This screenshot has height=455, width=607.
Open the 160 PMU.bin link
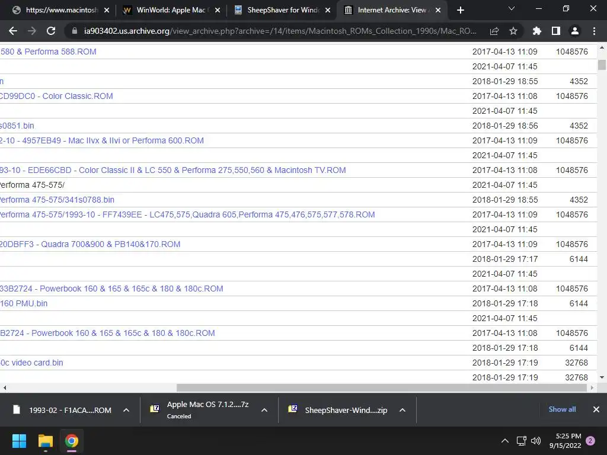pos(24,303)
